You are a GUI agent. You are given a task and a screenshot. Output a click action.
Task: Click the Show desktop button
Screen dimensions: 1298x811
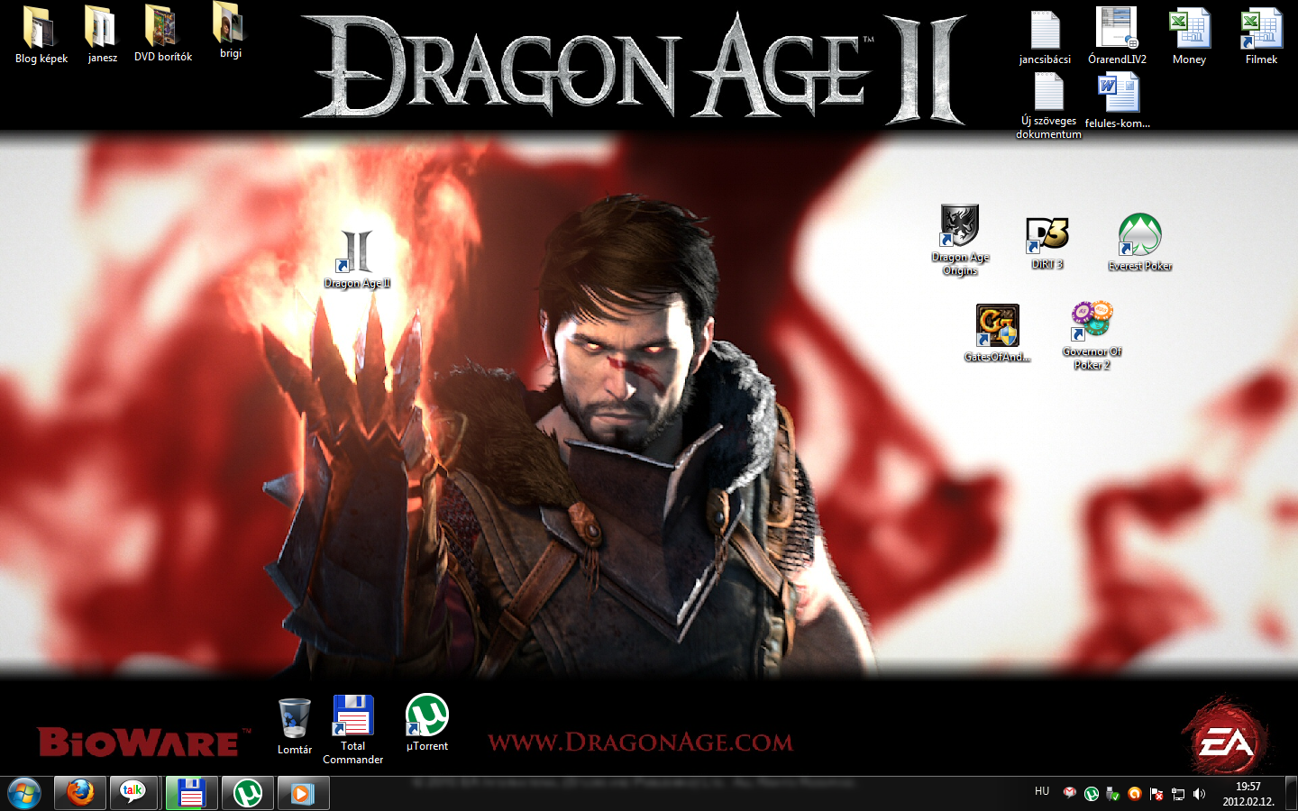pyautogui.click(x=1291, y=794)
